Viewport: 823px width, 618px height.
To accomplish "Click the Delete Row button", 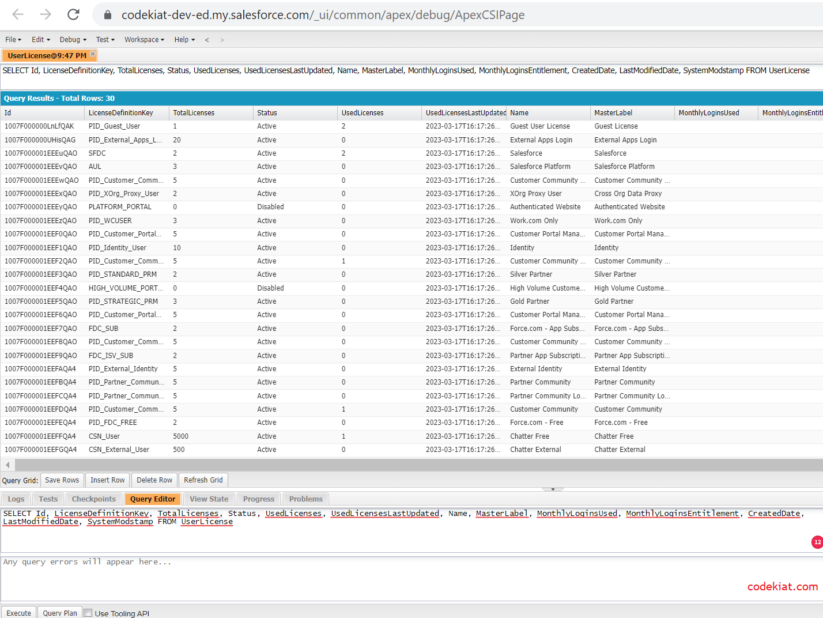I will [x=154, y=480].
